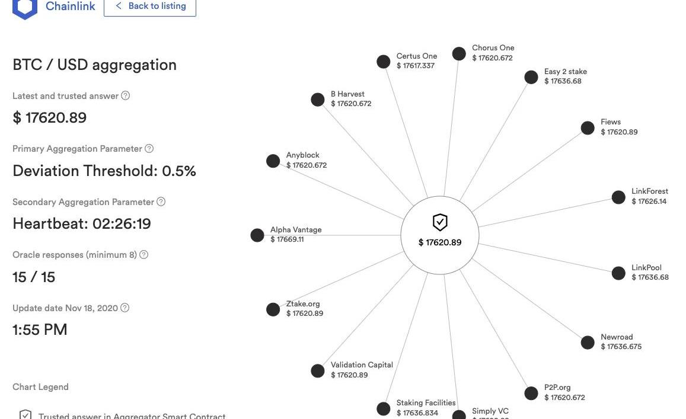The width and height of the screenshot is (686, 419).
Task: Click the Newroad oracle node dot
Action: [x=588, y=342]
